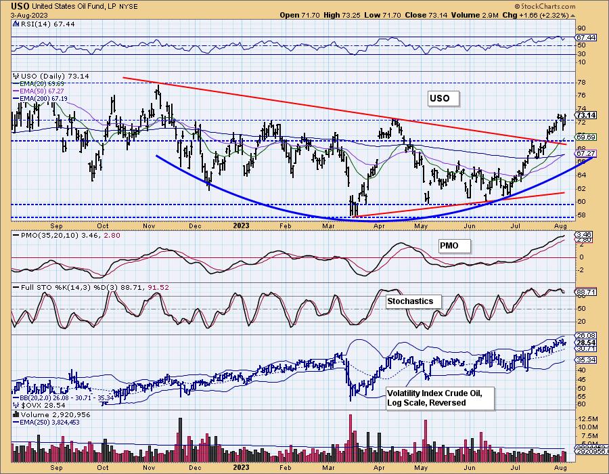
Task: Click the Close 73.14 value in header
Action: click(426, 15)
